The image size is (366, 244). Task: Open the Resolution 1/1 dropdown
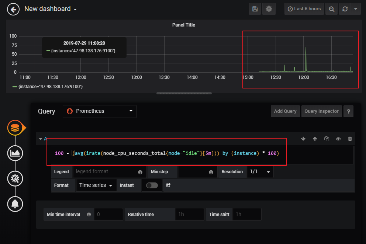pyautogui.click(x=260, y=172)
